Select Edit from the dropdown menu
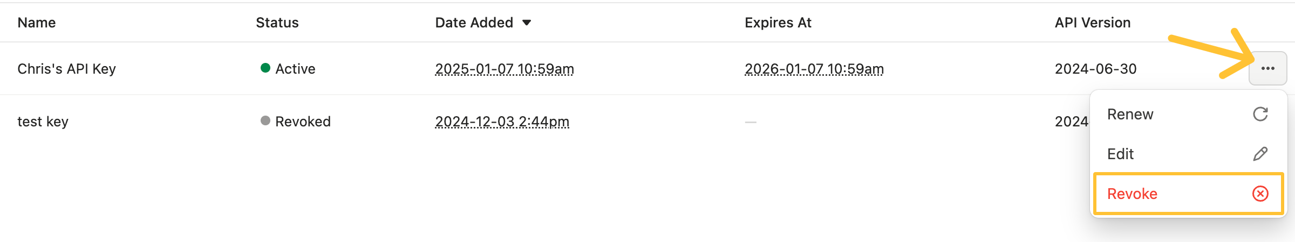Image resolution: width=1295 pixels, height=242 pixels. click(x=1121, y=154)
